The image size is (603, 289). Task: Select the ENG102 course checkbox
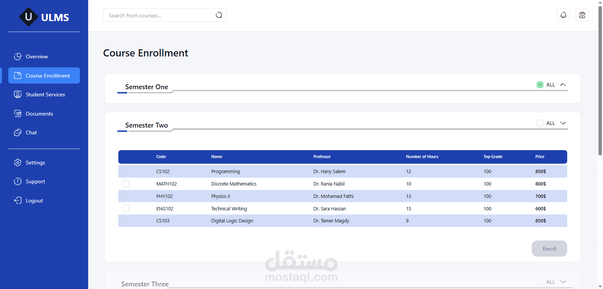point(126,208)
